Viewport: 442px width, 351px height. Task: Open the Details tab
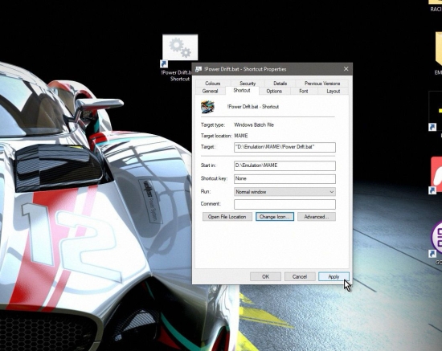coord(280,83)
